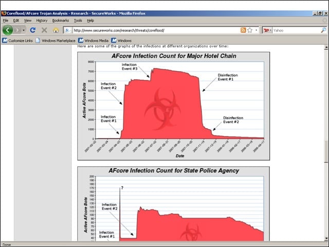Screen dimensions: 329x247
Task: Open the back/forward history dropdown arrow
Action: click(24, 30)
